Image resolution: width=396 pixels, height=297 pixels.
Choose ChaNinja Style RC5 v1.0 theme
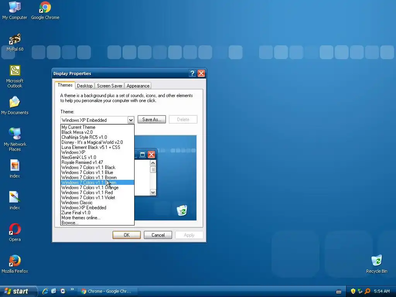pos(97,137)
